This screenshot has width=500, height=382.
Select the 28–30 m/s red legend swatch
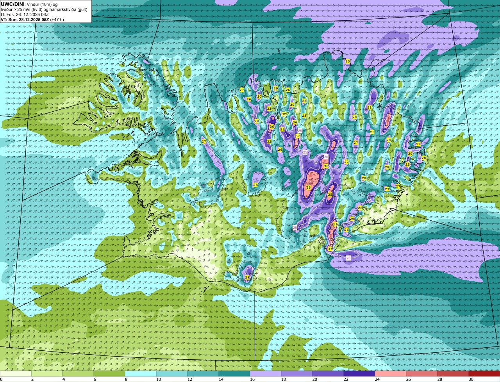tap(453, 373)
